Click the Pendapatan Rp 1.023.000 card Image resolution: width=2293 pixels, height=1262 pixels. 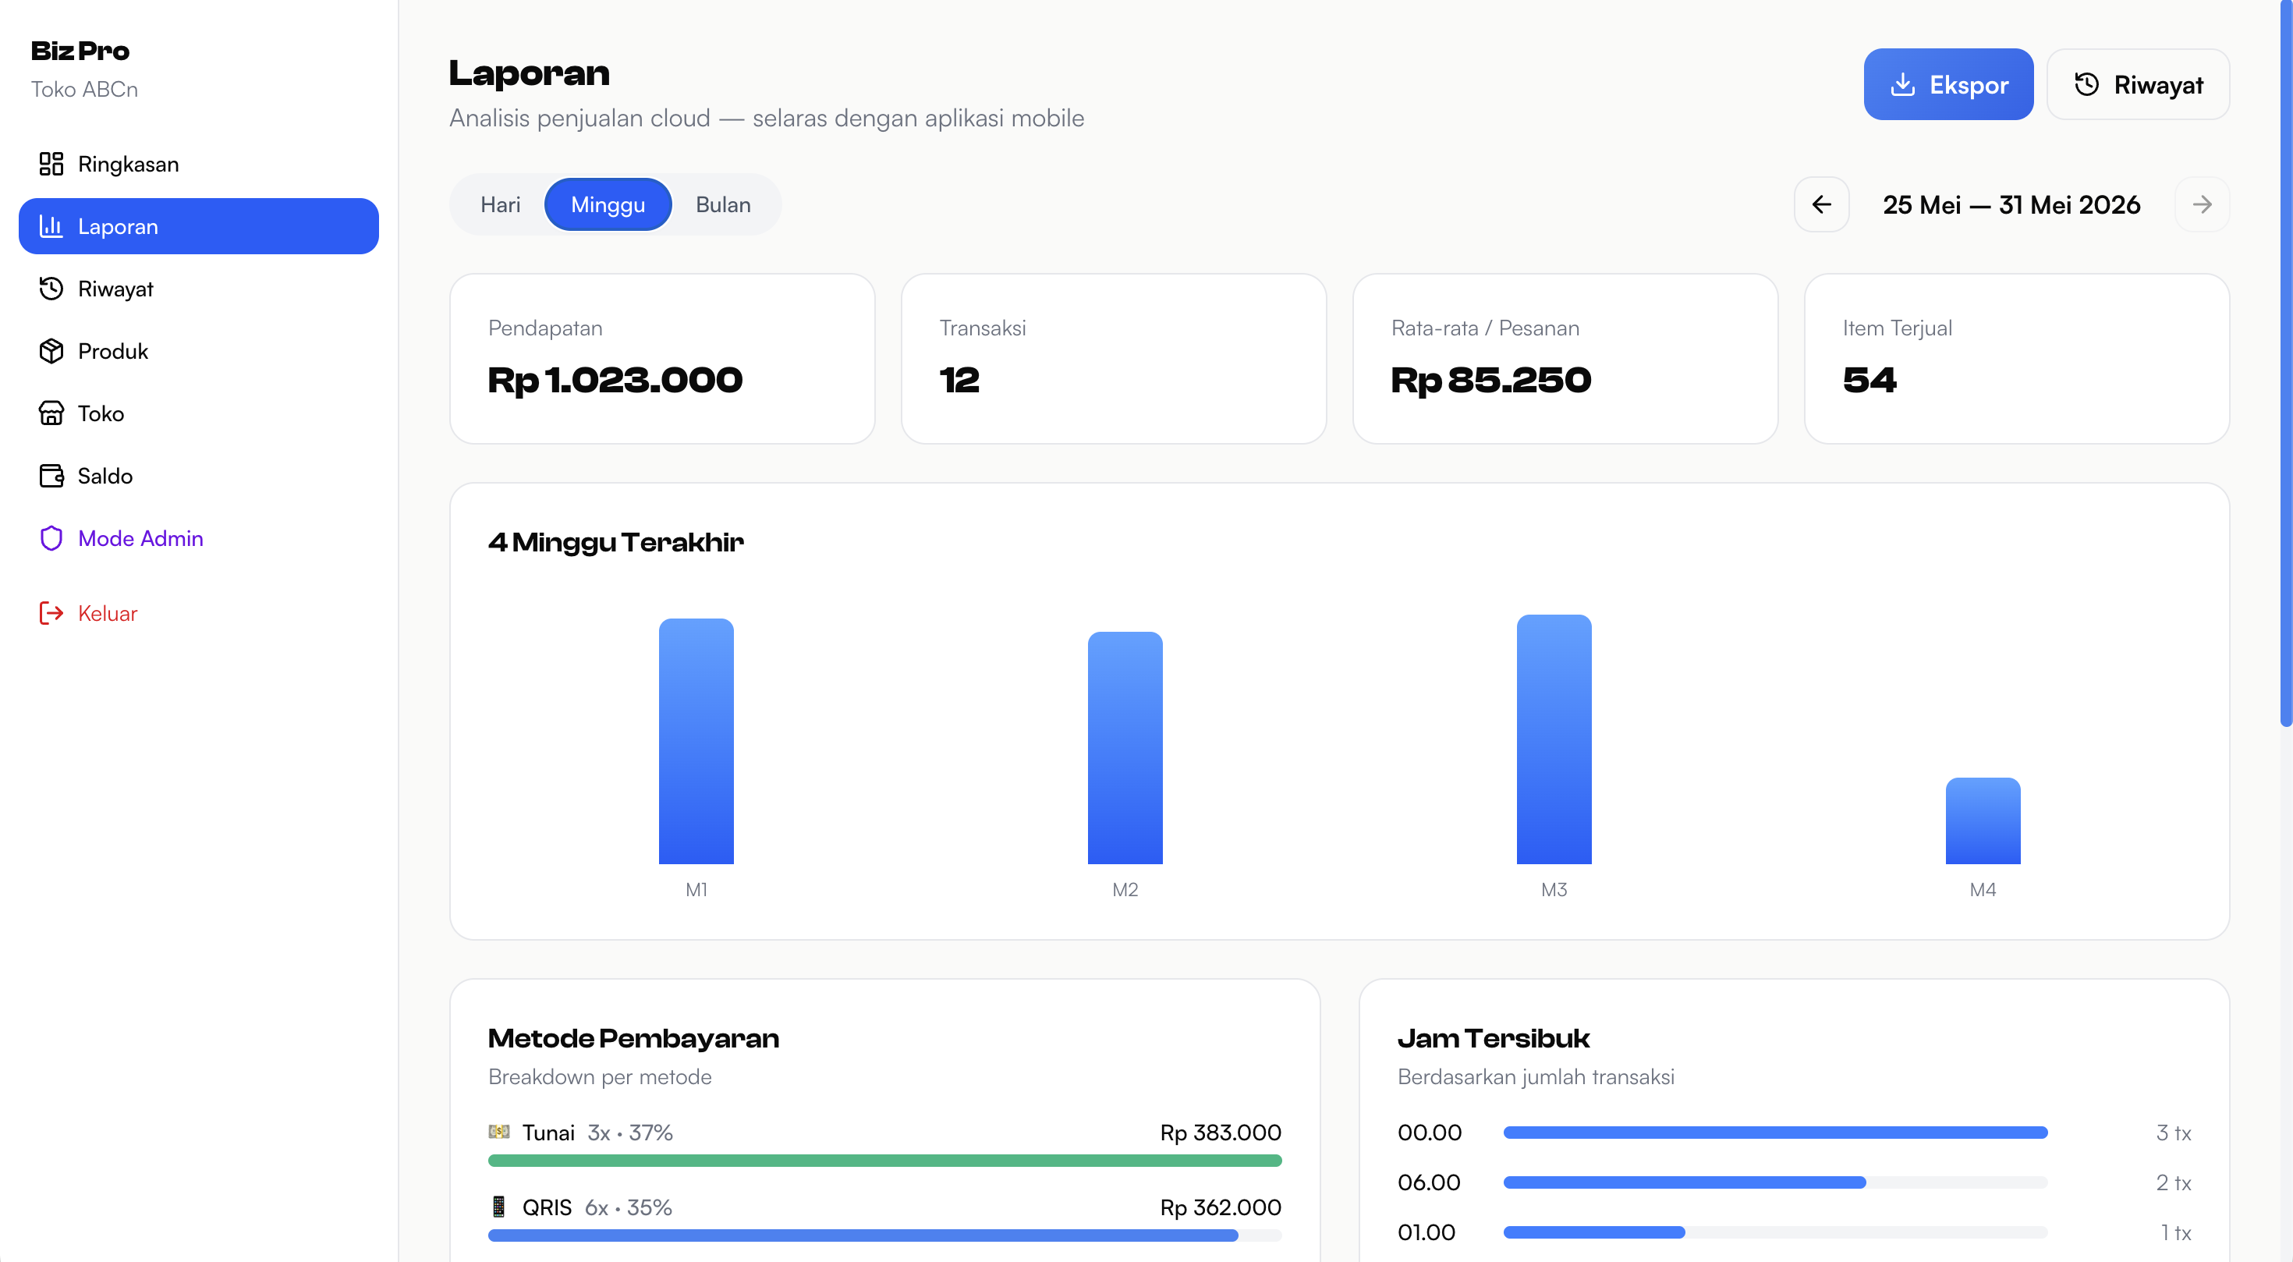[x=662, y=359]
